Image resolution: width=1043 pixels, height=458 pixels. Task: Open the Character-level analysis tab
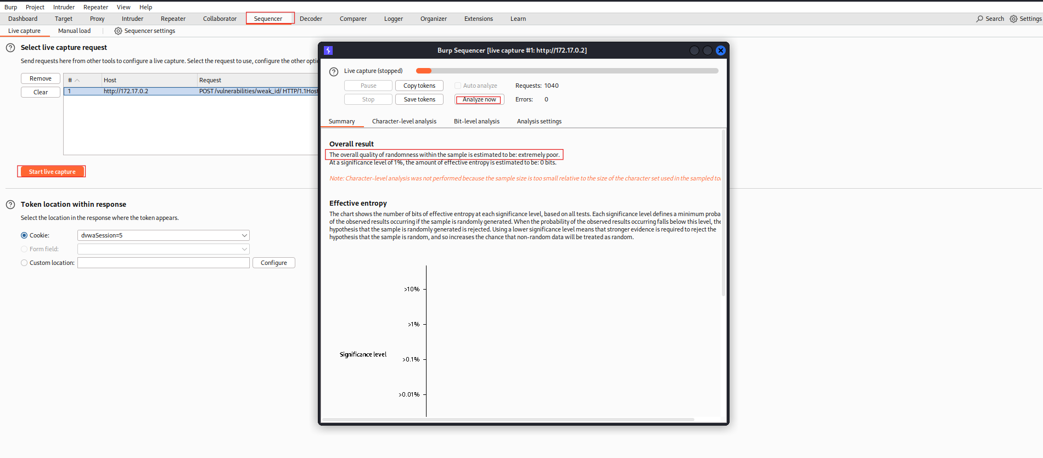pos(404,121)
